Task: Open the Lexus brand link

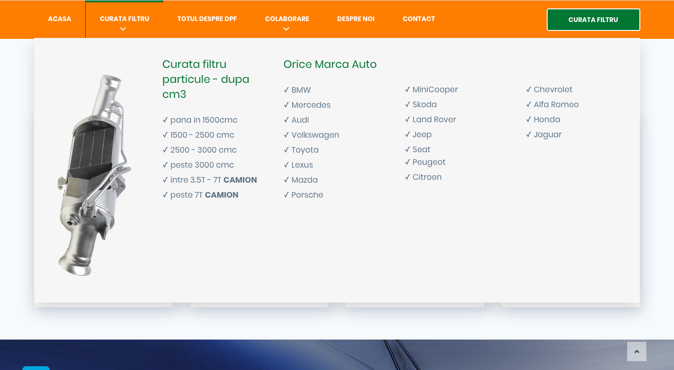Action: click(x=298, y=165)
